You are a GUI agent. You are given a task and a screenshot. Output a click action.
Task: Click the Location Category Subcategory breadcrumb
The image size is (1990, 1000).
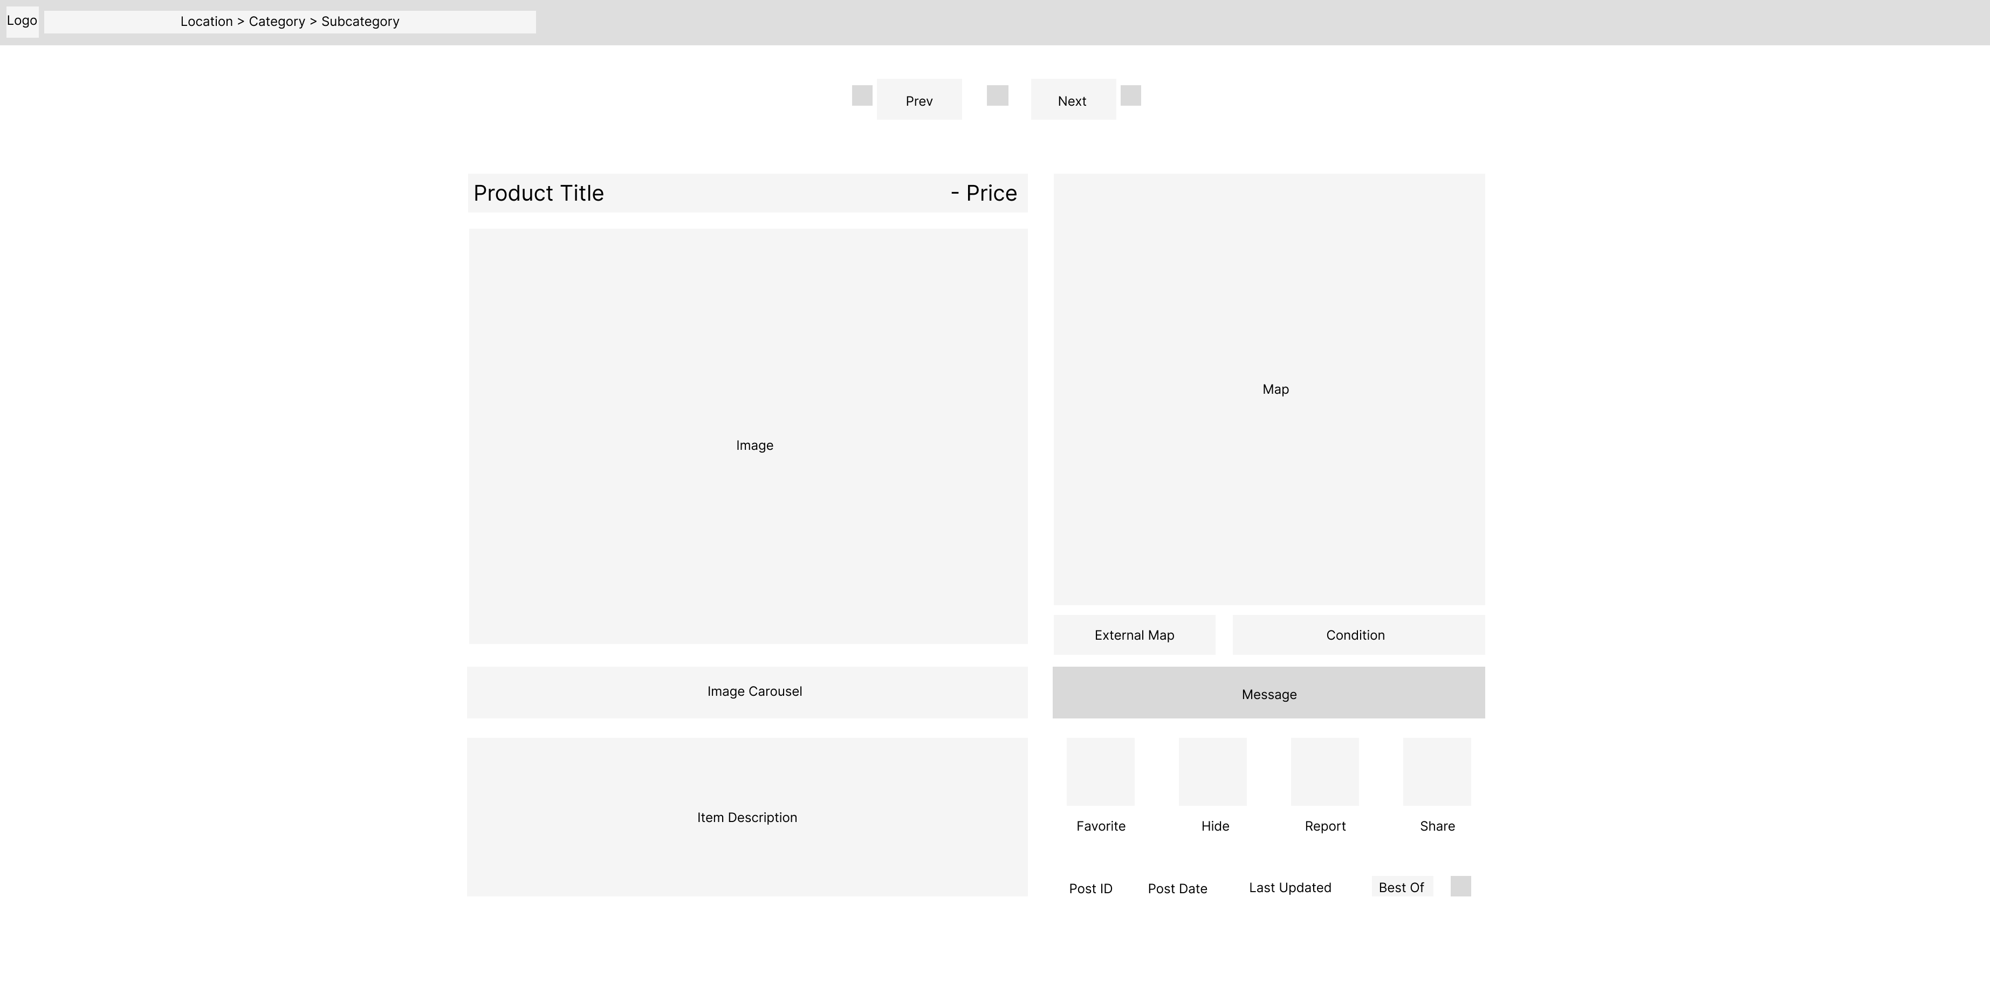pyautogui.click(x=290, y=22)
